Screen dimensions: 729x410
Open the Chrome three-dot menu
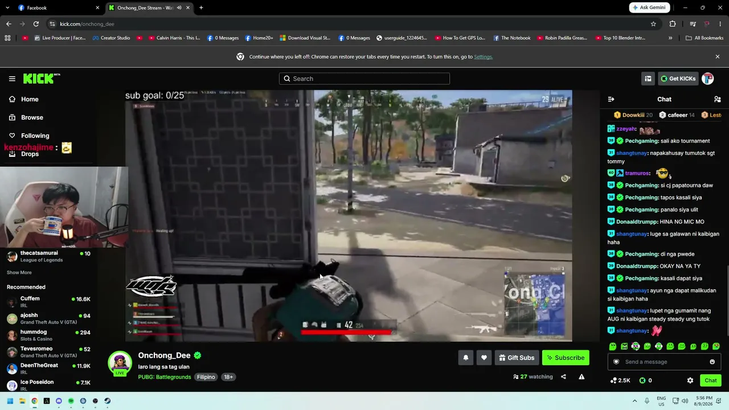(x=720, y=24)
